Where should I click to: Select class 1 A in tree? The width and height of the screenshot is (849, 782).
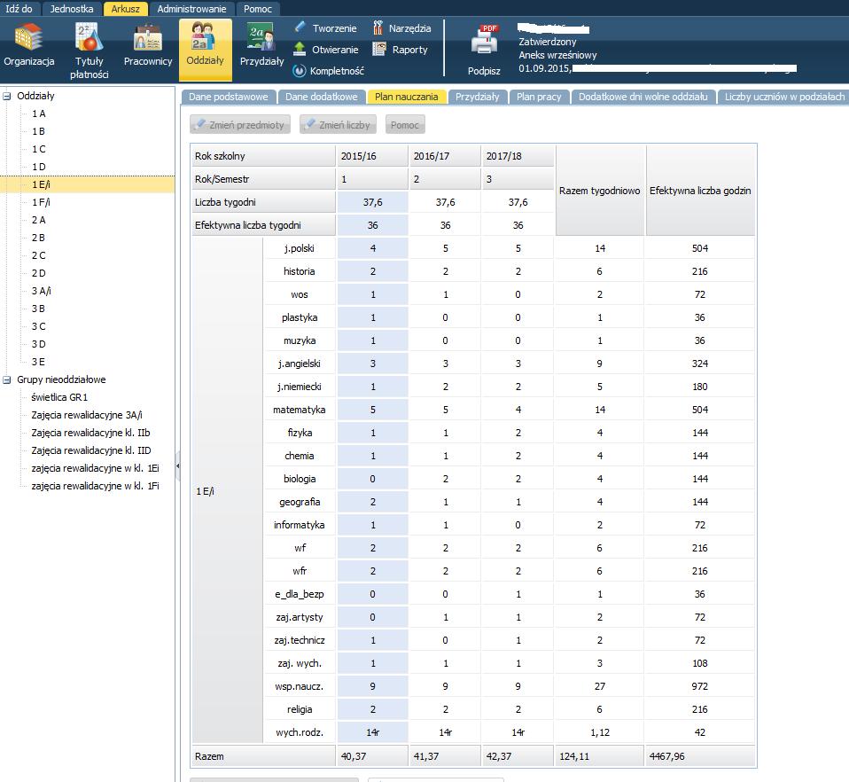click(x=38, y=113)
